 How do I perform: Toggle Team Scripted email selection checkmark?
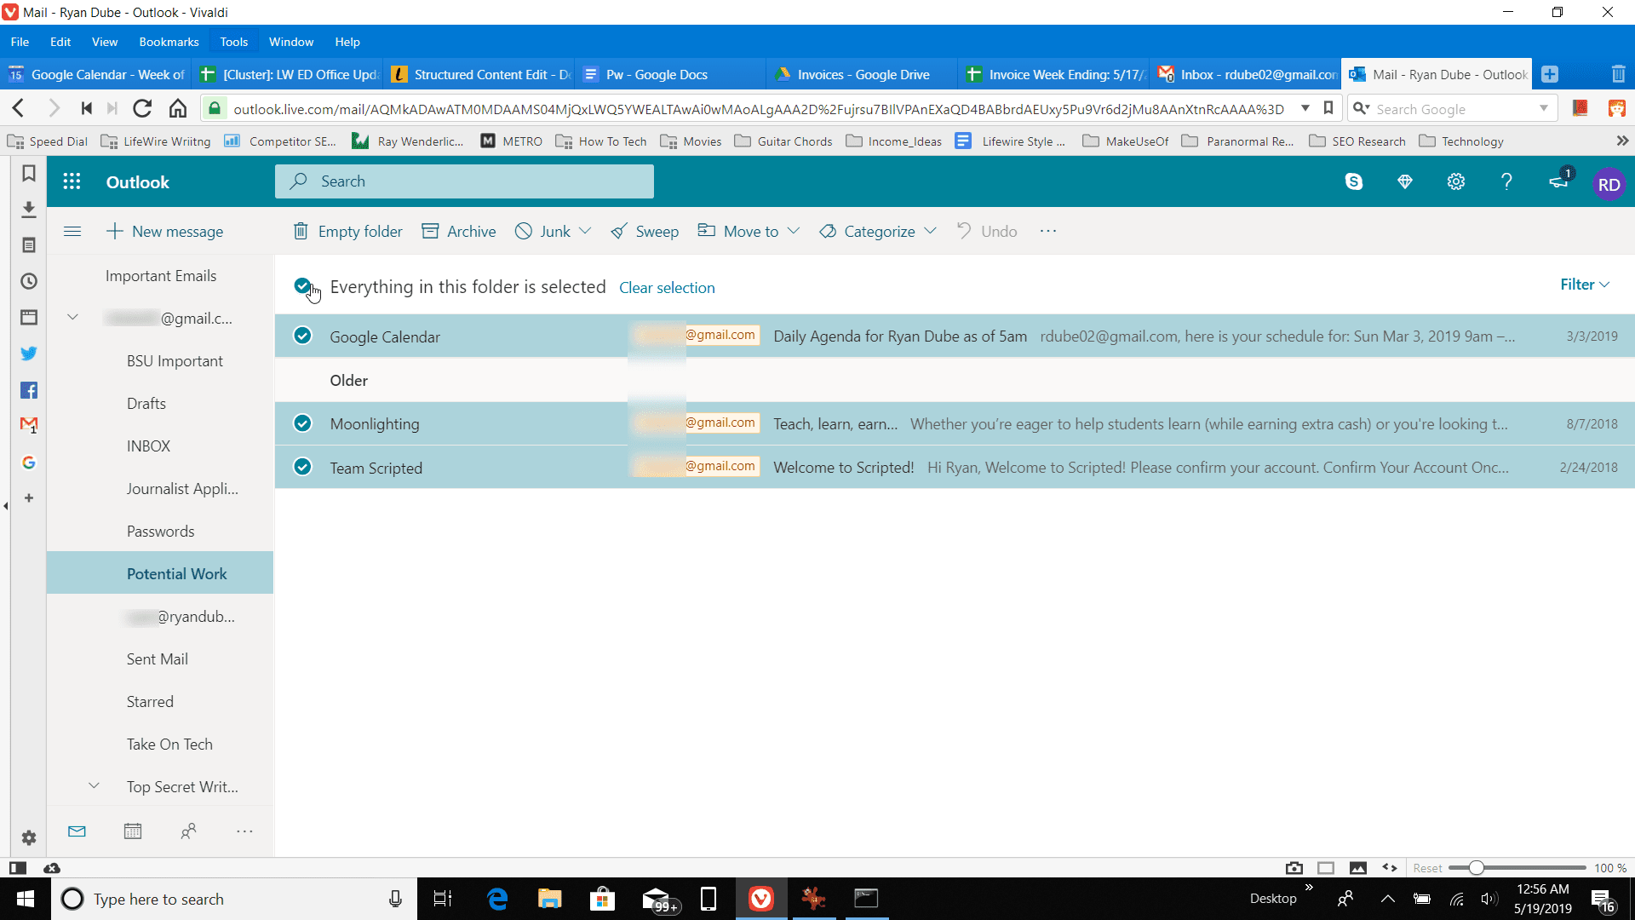[302, 468]
